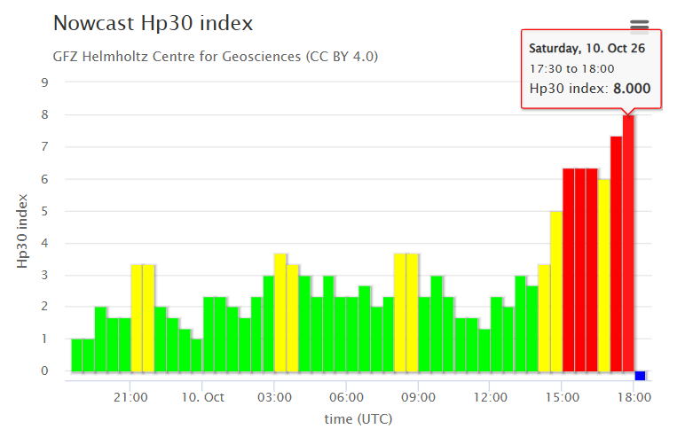Click the 'time (UTC)' x-axis title

click(358, 419)
